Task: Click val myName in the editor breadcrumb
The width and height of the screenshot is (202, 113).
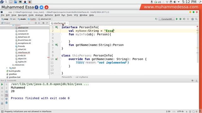Action: [x=82, y=77]
